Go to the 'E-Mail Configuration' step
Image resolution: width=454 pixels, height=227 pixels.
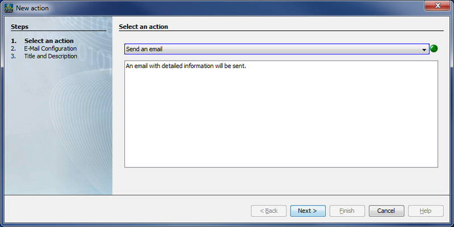pyautogui.click(x=50, y=49)
